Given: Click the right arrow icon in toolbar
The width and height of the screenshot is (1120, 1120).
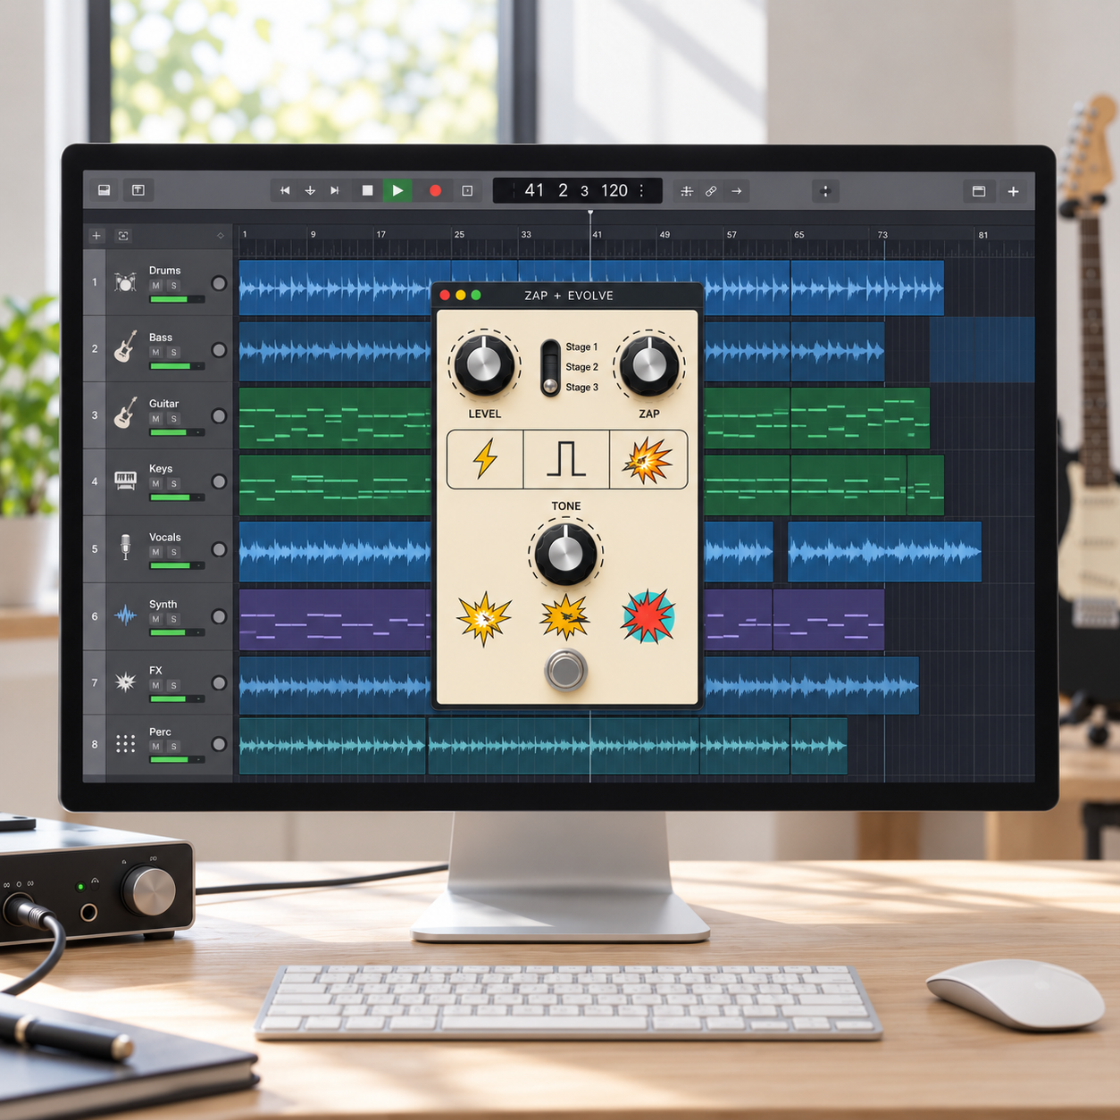Looking at the screenshot, I should 737,191.
